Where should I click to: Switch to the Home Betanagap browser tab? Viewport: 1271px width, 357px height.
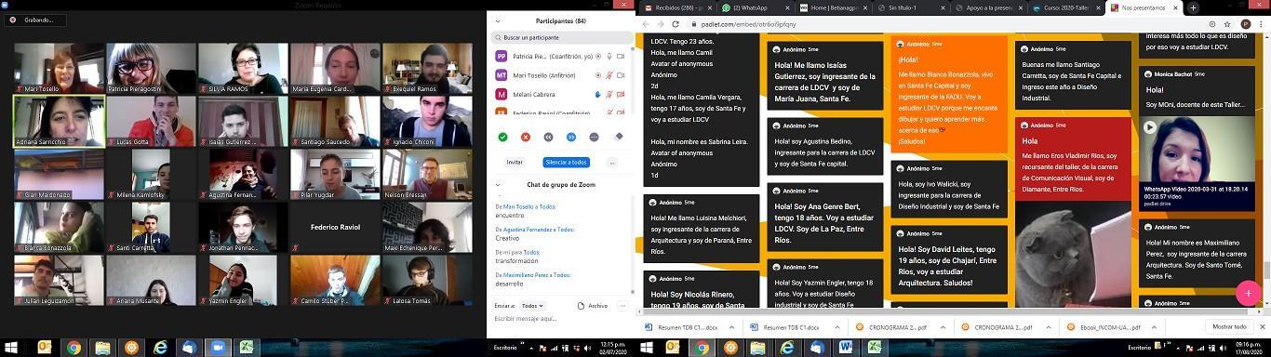point(835,7)
